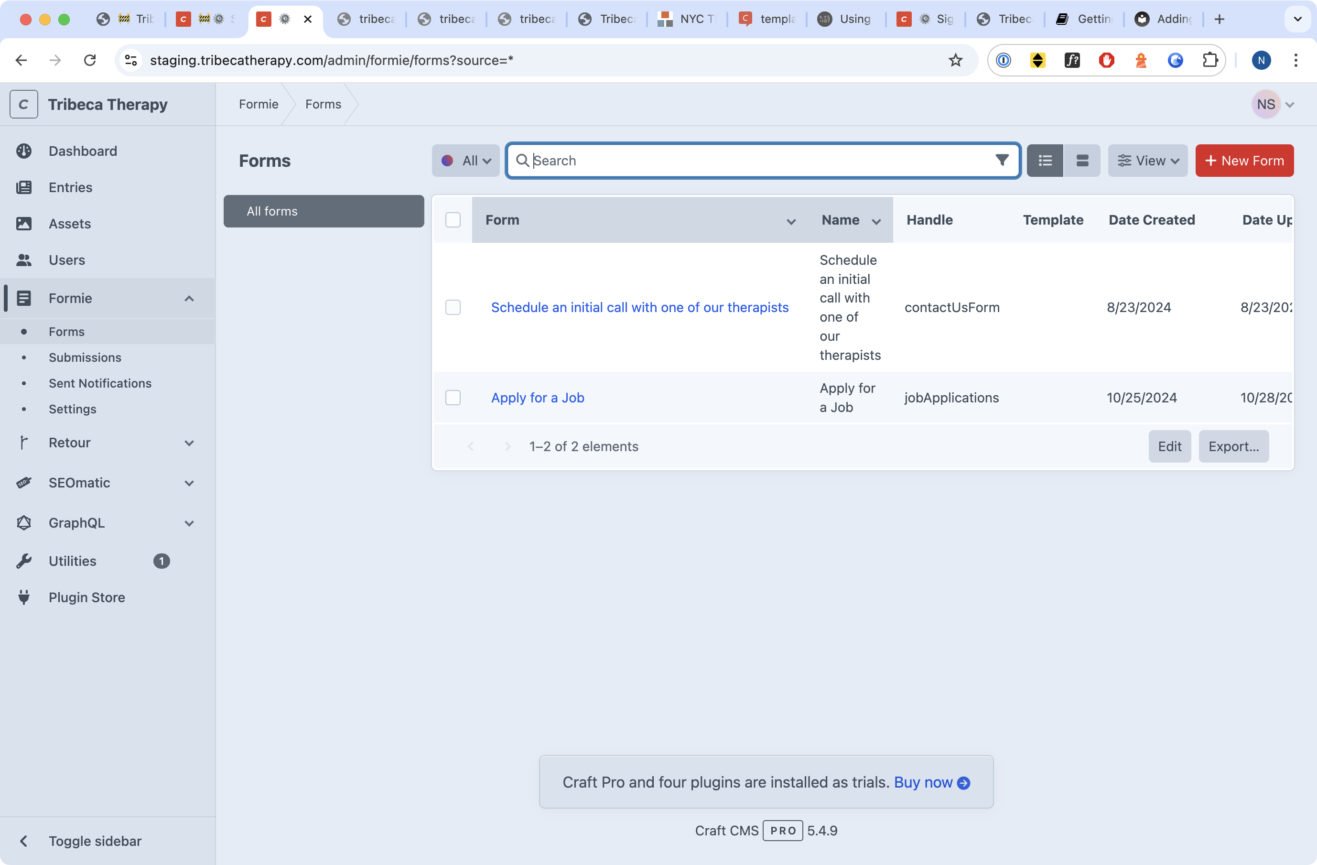The image size is (1317, 865).
Task: Click the red adblock shield extension
Action: [1106, 60]
